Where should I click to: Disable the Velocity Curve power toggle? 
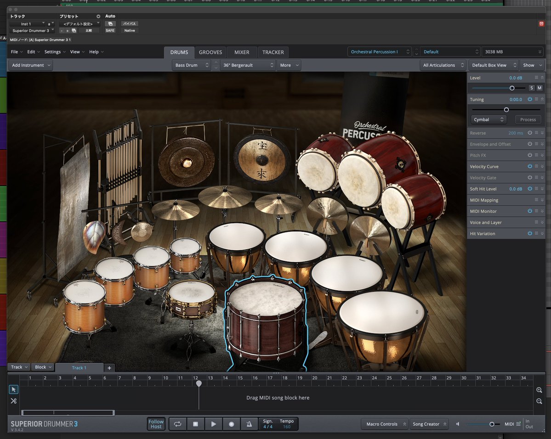pyautogui.click(x=529, y=166)
